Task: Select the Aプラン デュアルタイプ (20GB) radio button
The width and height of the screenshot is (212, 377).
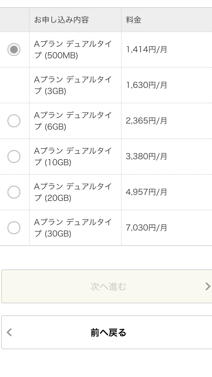Action: pos(14,192)
